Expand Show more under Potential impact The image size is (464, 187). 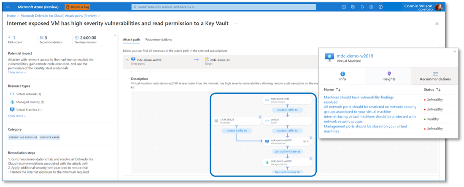[x=17, y=72]
